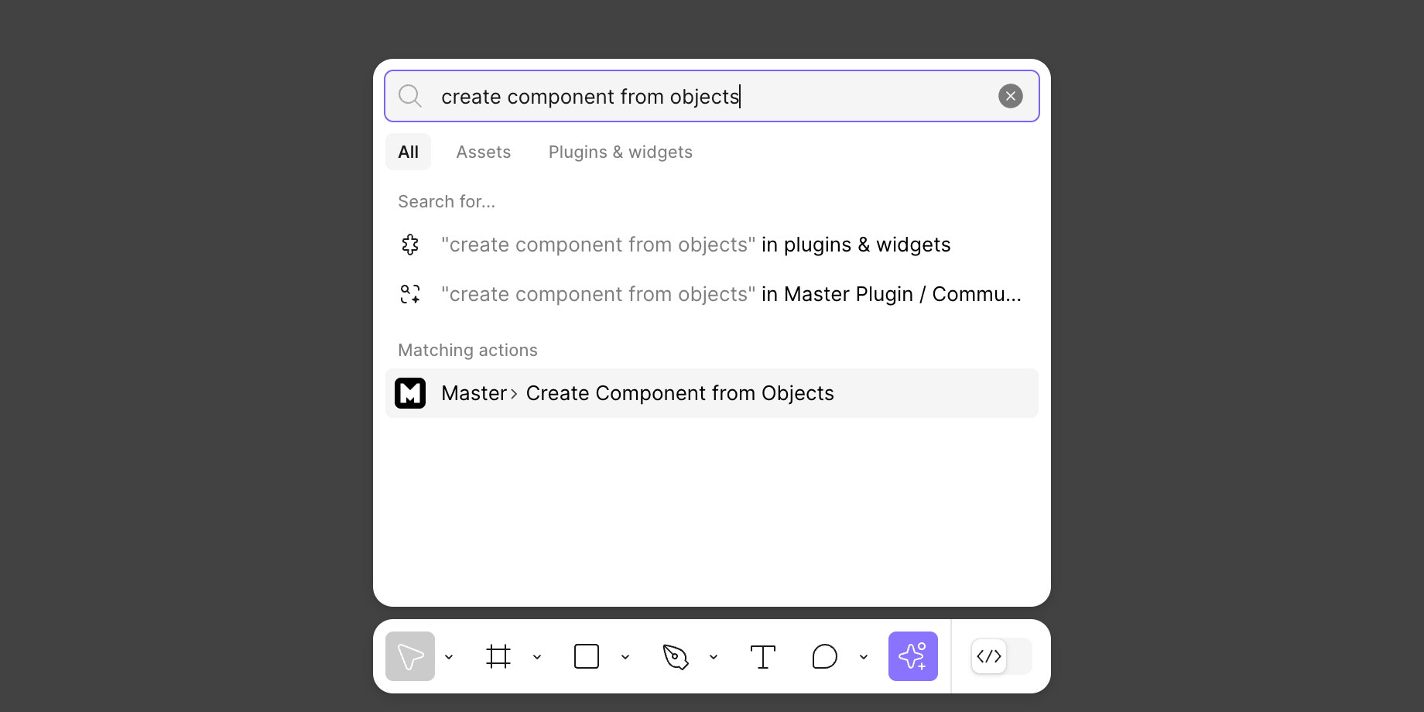This screenshot has width=1424, height=712.
Task: Switch to the Plugins & widgets tab
Action: [x=621, y=152]
